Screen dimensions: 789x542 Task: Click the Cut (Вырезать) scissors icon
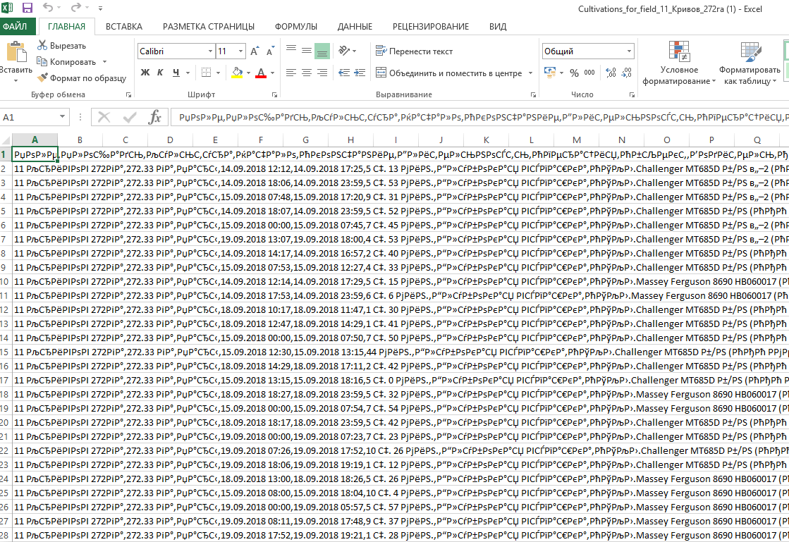click(42, 46)
